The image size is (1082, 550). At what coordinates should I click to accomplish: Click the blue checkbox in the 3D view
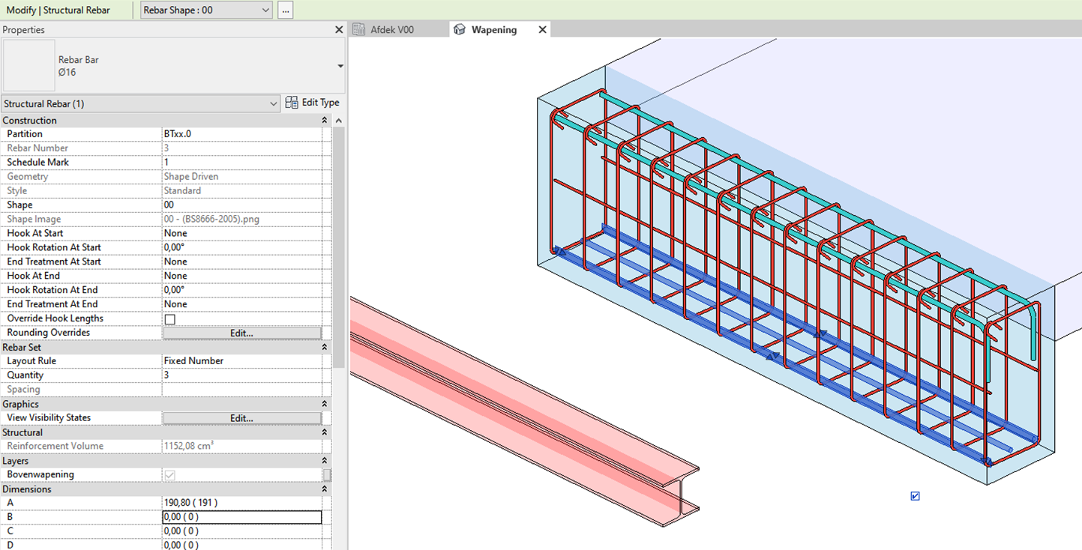click(914, 495)
